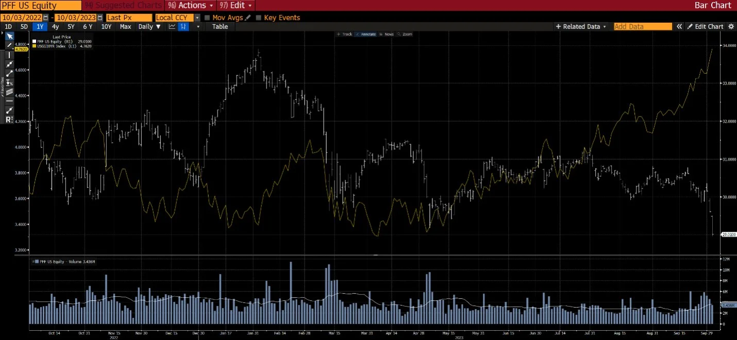Expand the left toolbar arrow
The image size is (737, 340).
[2, 32]
